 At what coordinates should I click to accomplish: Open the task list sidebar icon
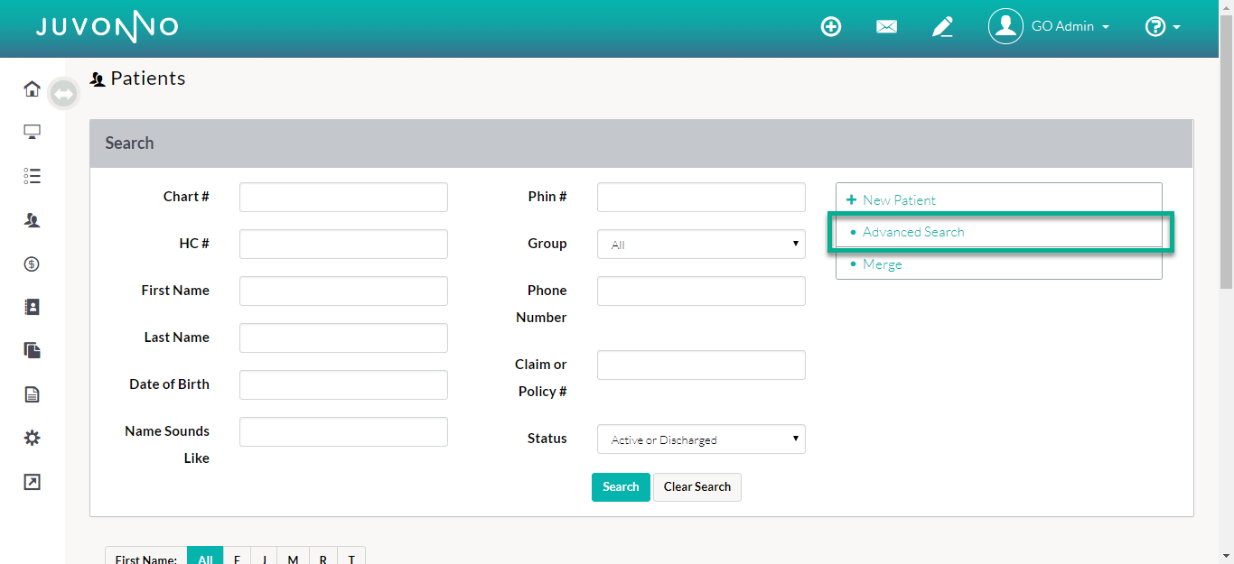[x=32, y=176]
